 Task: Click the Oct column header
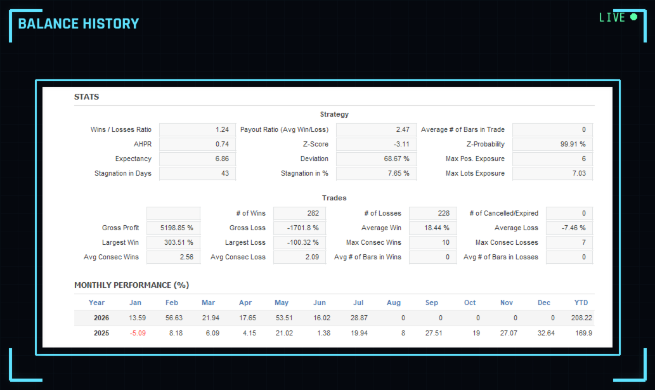469,302
